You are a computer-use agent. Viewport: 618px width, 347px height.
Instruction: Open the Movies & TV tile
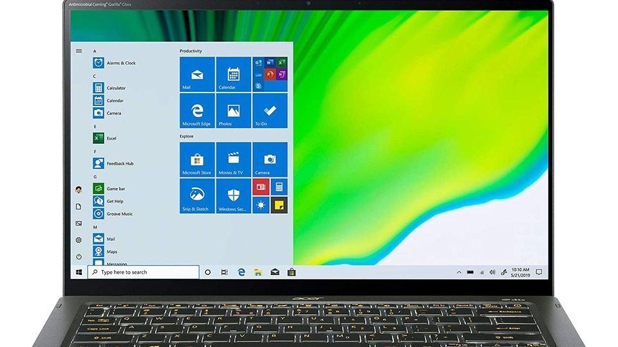click(233, 159)
